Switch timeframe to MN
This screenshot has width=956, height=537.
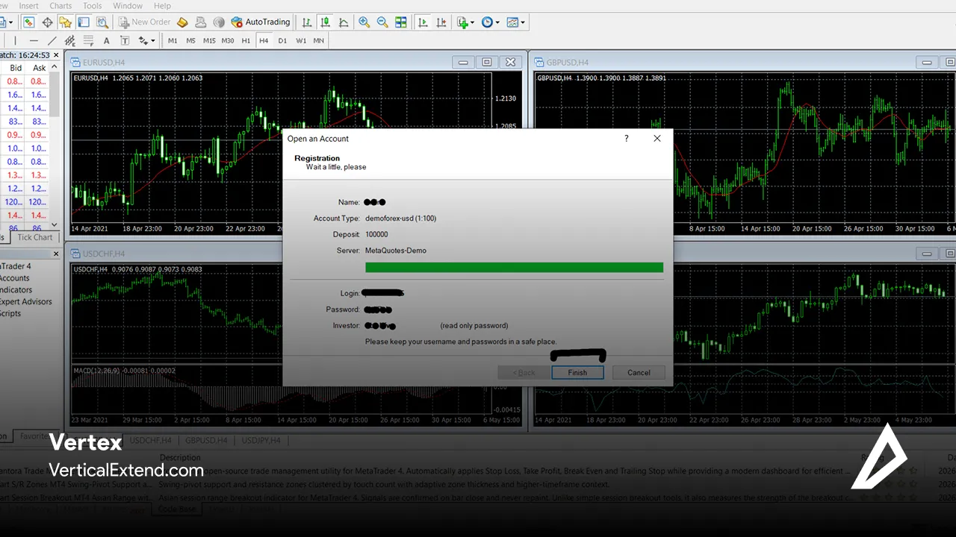[319, 40]
